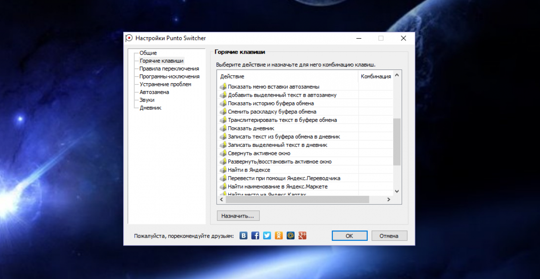Select row 'Сменить раскладку буфера обмена'

[305, 112]
